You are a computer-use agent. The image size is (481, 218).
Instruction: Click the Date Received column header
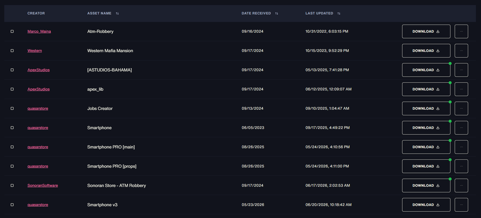[256, 13]
